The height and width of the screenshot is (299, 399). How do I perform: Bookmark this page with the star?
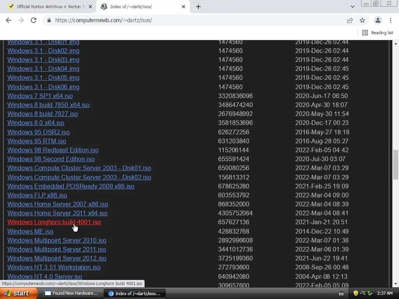click(x=362, y=20)
